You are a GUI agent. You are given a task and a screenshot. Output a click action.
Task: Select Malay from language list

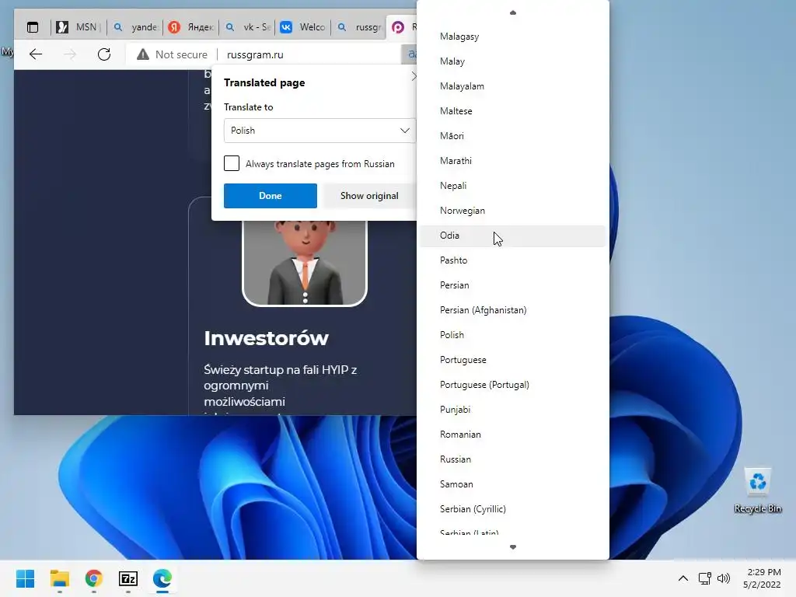click(513, 61)
